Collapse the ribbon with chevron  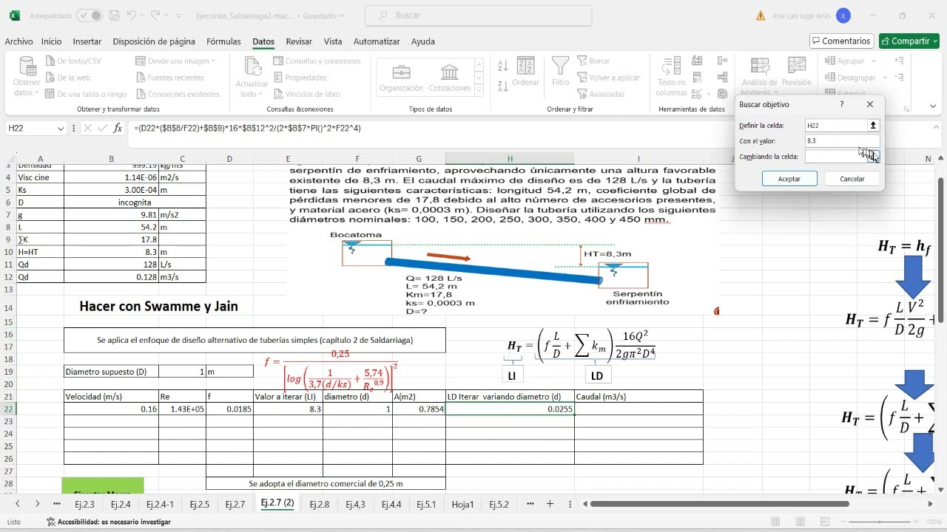click(x=933, y=106)
